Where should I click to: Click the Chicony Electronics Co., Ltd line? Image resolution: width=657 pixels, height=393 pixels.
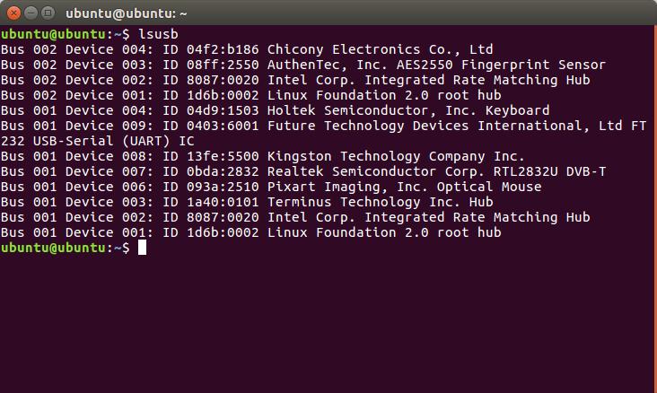click(x=247, y=49)
